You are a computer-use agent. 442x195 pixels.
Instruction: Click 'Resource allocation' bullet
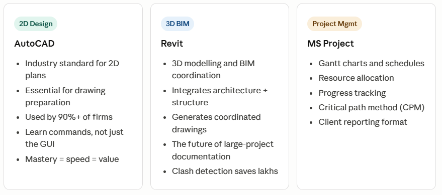tap(357, 78)
